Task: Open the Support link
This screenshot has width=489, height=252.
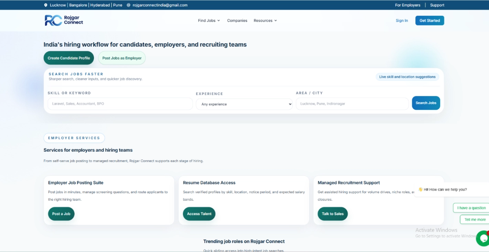Action: pos(437,5)
